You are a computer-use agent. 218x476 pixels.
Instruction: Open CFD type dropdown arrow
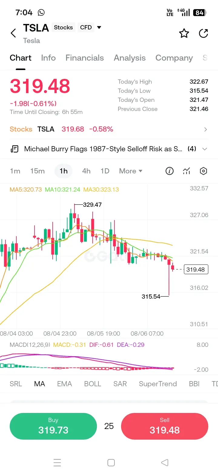click(x=99, y=27)
